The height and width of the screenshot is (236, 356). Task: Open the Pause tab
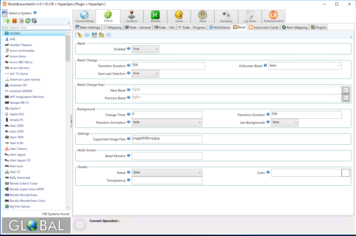pyautogui.click(x=203, y=17)
